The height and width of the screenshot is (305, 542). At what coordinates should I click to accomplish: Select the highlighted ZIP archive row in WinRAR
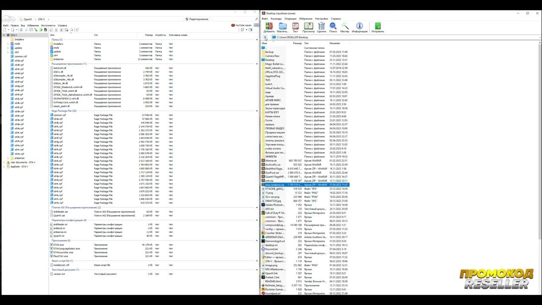coord(305,185)
